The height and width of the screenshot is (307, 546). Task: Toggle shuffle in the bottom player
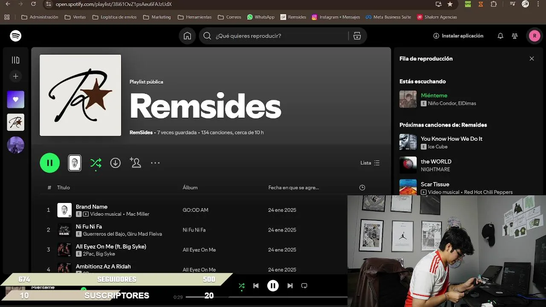(242, 286)
